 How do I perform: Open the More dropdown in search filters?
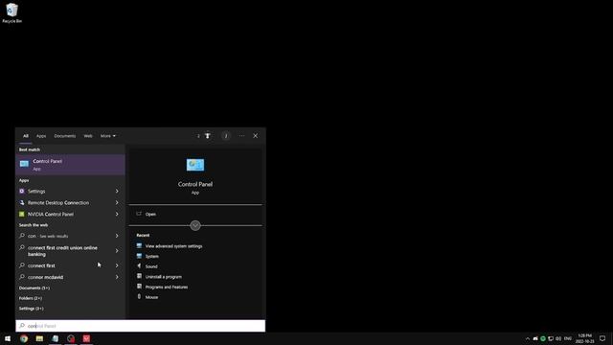[x=108, y=136]
